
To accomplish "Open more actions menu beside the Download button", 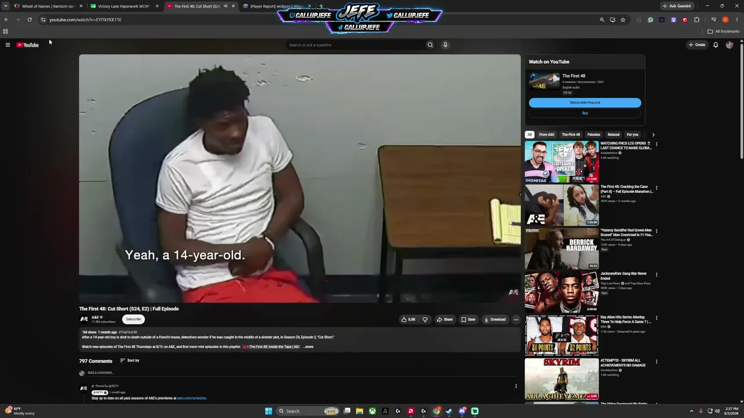I will click(x=516, y=319).
